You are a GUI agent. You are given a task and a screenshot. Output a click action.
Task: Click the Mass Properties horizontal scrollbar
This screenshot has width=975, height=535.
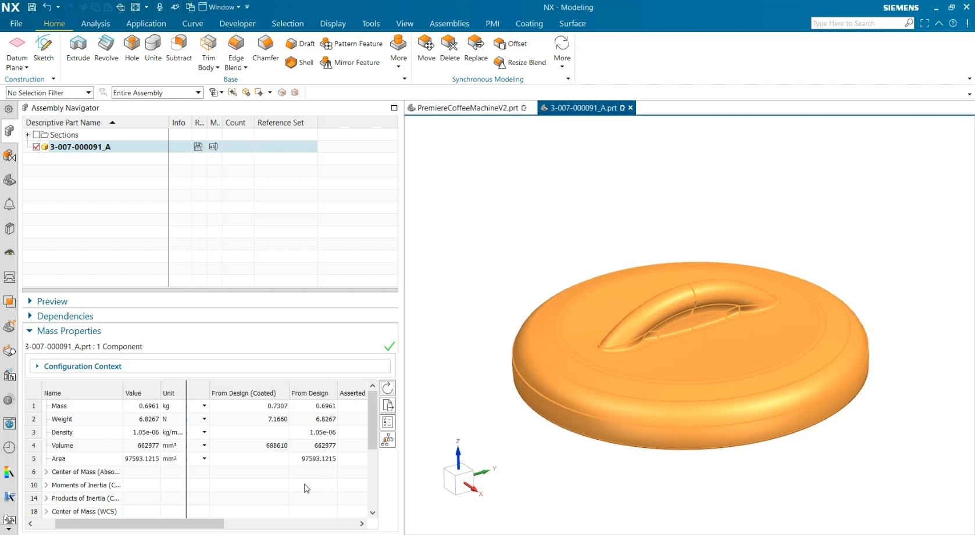click(x=140, y=524)
